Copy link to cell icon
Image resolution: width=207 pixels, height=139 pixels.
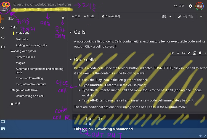(184, 53)
